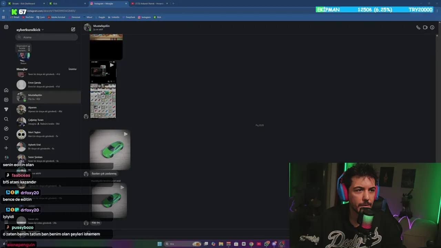Play the green car video message
Image resolution: width=441 pixels, height=248 pixels.
click(x=110, y=150)
